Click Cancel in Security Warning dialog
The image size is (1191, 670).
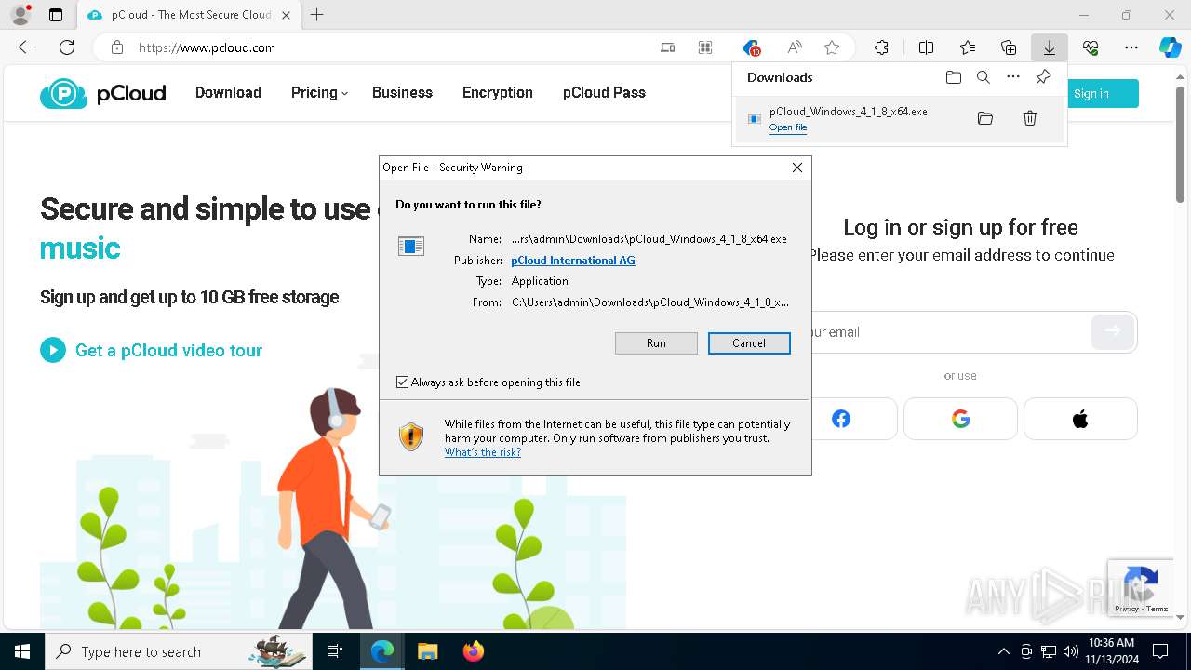749,343
